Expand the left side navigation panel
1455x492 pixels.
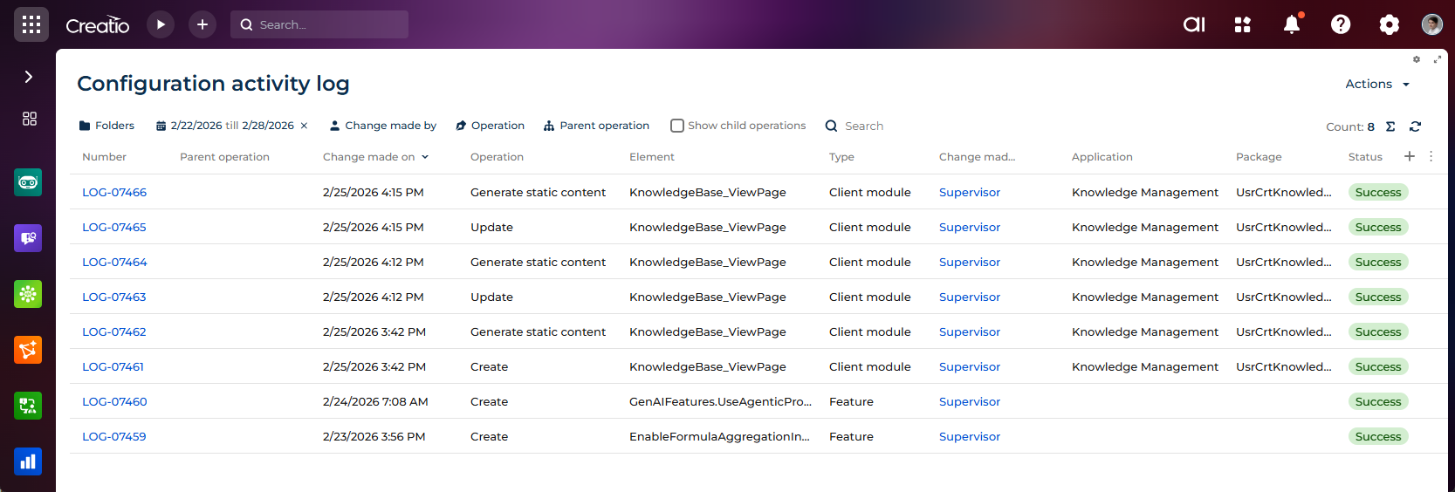click(x=29, y=77)
